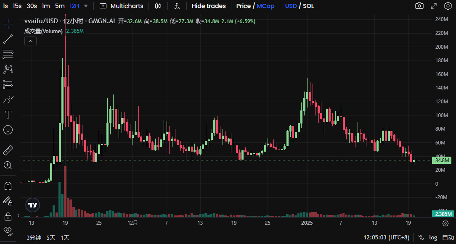Click the 2025 date on time axis
Viewport: 456px width, 244px height.
[307, 223]
